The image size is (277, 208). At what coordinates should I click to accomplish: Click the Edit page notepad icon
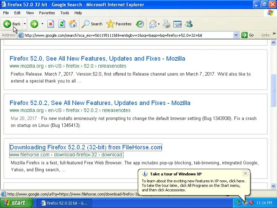[178, 24]
